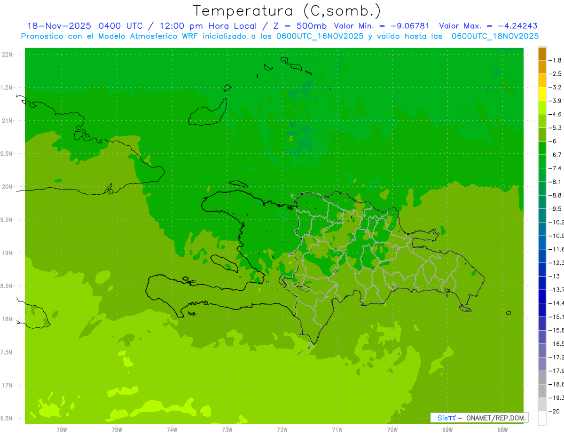Click the colorbar label "-20"
Screen dimensions: 564x436
coord(555,412)
